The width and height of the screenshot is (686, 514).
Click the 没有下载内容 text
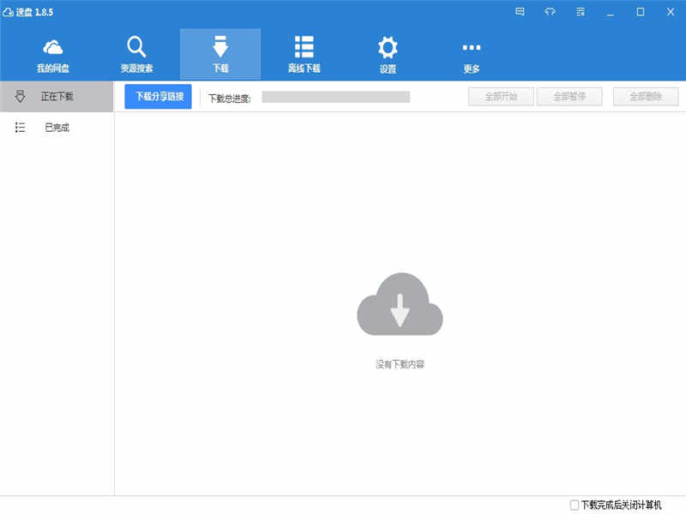click(400, 364)
